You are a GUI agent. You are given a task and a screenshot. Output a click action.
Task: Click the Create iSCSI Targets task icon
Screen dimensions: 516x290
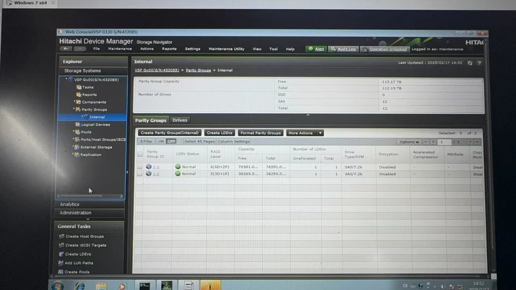point(61,245)
